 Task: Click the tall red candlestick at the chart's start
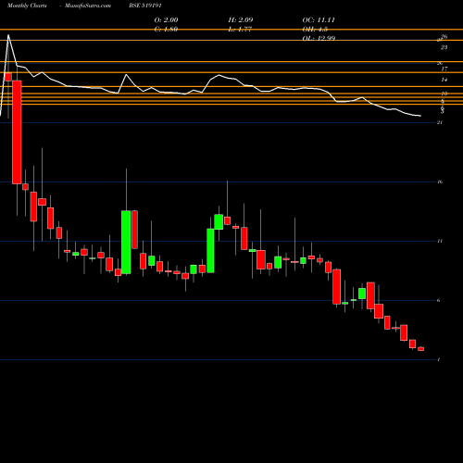(17, 132)
